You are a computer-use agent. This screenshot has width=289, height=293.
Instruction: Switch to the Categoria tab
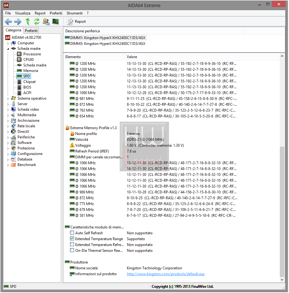pyautogui.click(x=13, y=30)
